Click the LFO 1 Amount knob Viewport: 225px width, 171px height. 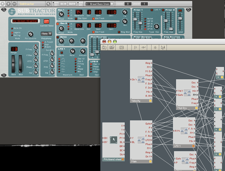83,51
